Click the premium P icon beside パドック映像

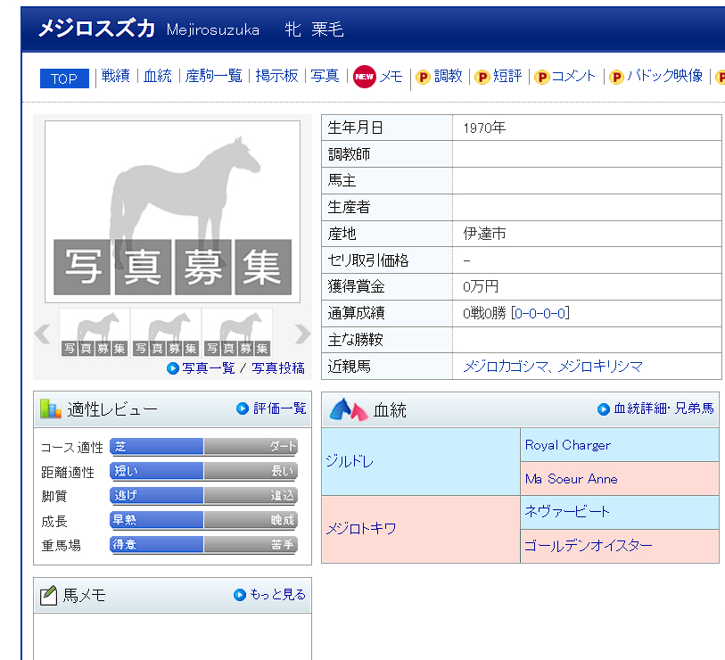coord(616,78)
